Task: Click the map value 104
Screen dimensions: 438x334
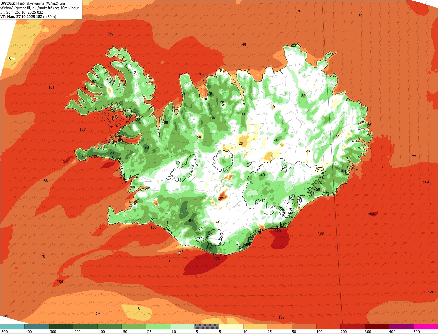Action: (60, 281)
